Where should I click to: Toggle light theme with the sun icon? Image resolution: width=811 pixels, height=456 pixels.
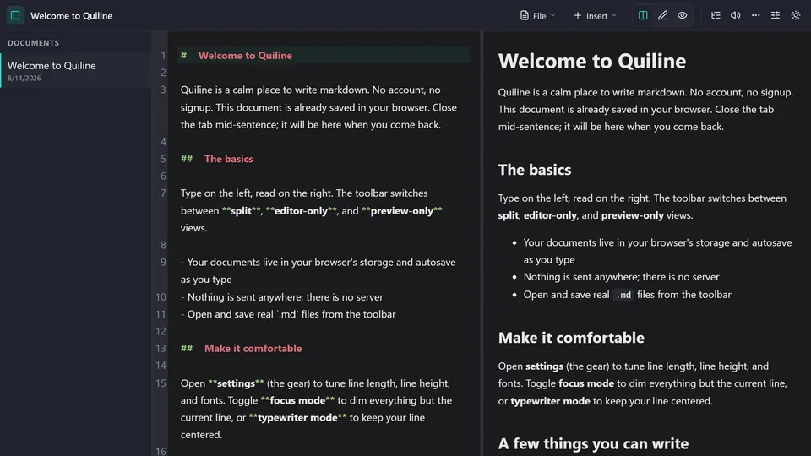[x=796, y=15]
